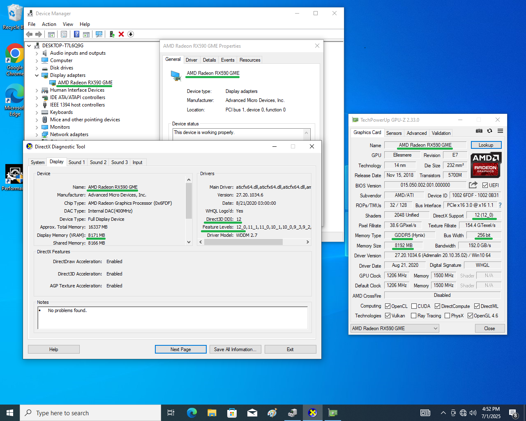Click the BIOS export share icon
526x421 pixels.
(x=473, y=185)
